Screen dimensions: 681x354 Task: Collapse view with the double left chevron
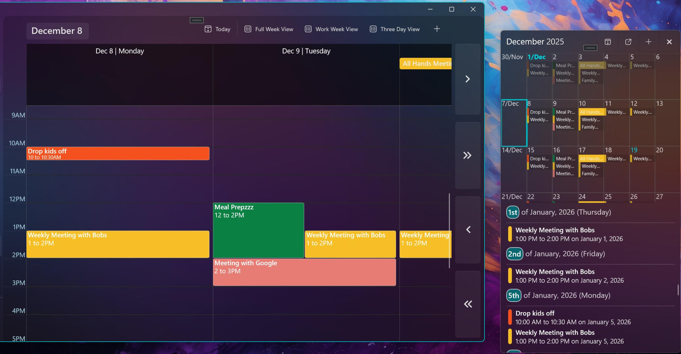(467, 304)
